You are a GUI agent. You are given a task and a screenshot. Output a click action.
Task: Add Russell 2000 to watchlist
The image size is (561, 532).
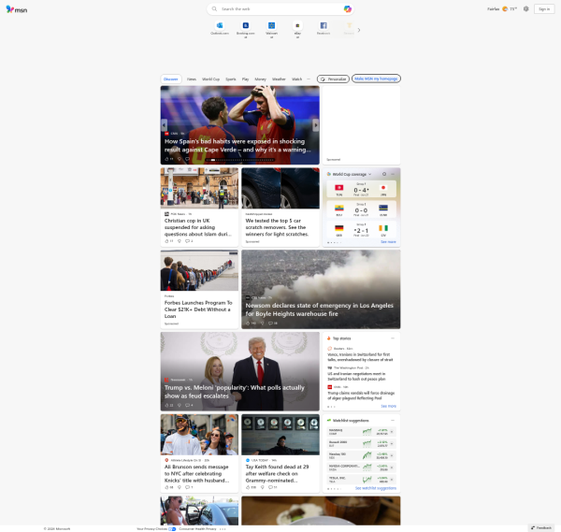click(x=392, y=443)
